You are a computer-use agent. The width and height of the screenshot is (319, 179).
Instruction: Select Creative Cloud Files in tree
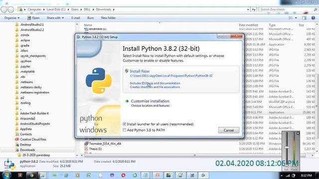point(33,139)
